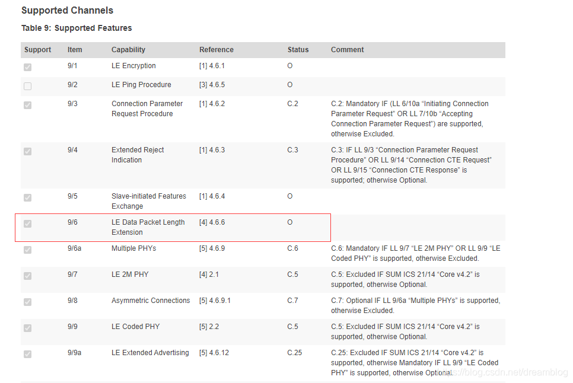Click item number 9/5
This screenshot has width=573, height=383.
click(72, 196)
